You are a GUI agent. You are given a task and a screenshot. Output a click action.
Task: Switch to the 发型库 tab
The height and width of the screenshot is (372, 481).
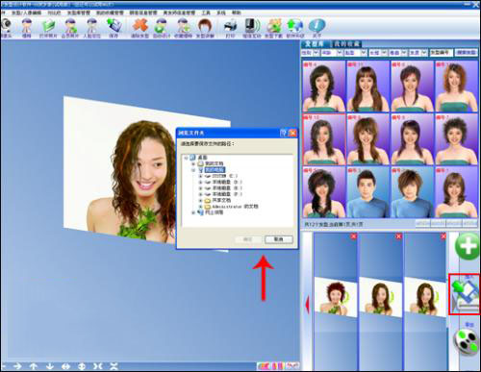pos(315,44)
